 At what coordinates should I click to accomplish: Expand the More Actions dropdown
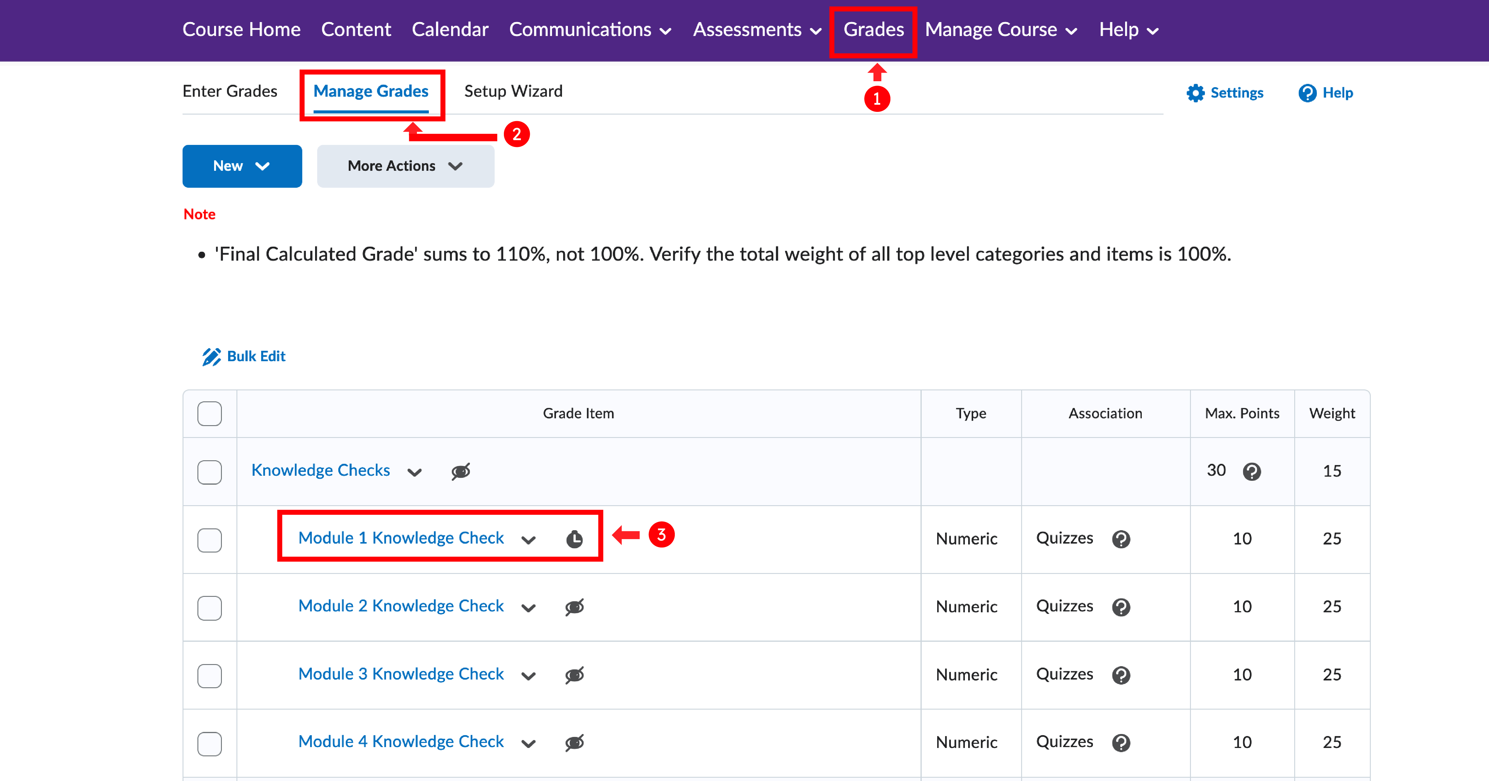tap(405, 166)
